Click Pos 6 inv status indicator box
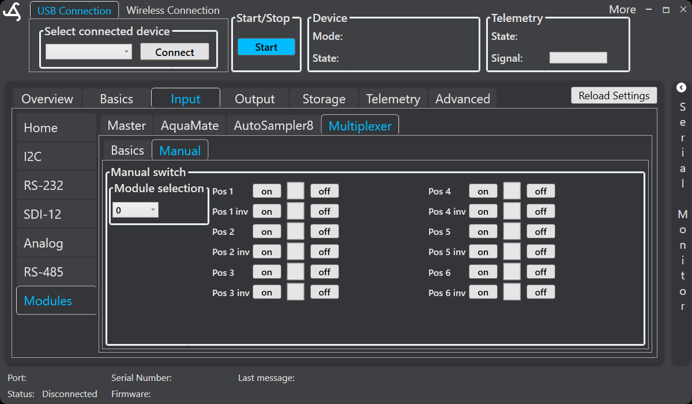Image resolution: width=692 pixels, height=404 pixels. point(512,292)
